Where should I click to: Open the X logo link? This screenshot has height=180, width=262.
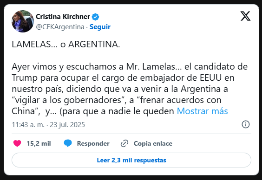pos(245,16)
